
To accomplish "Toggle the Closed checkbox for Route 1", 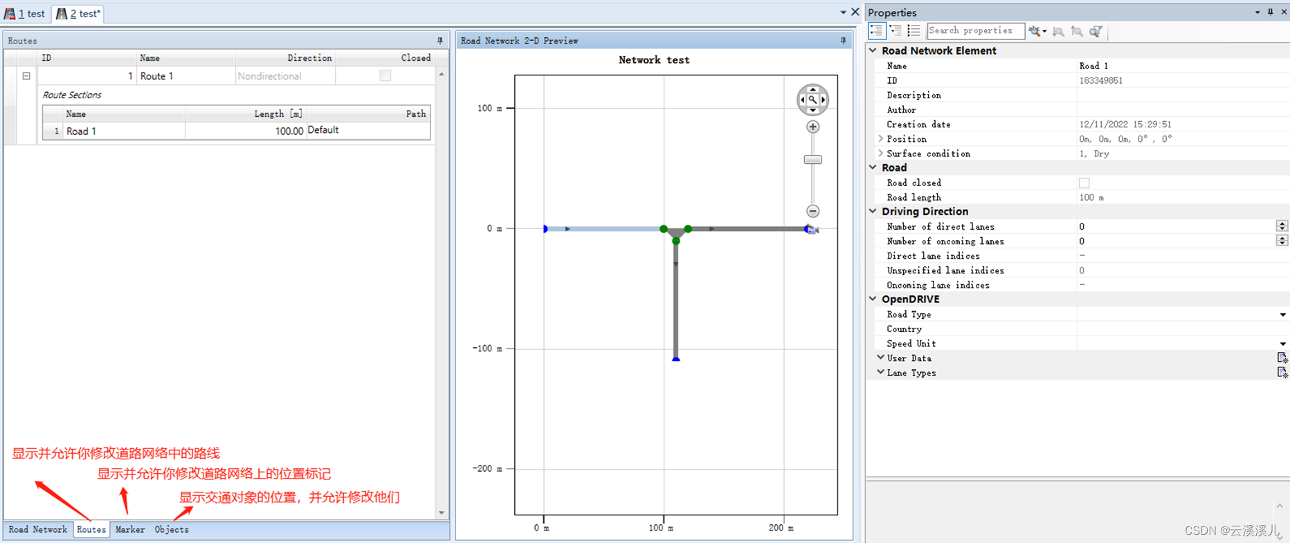I will [385, 75].
